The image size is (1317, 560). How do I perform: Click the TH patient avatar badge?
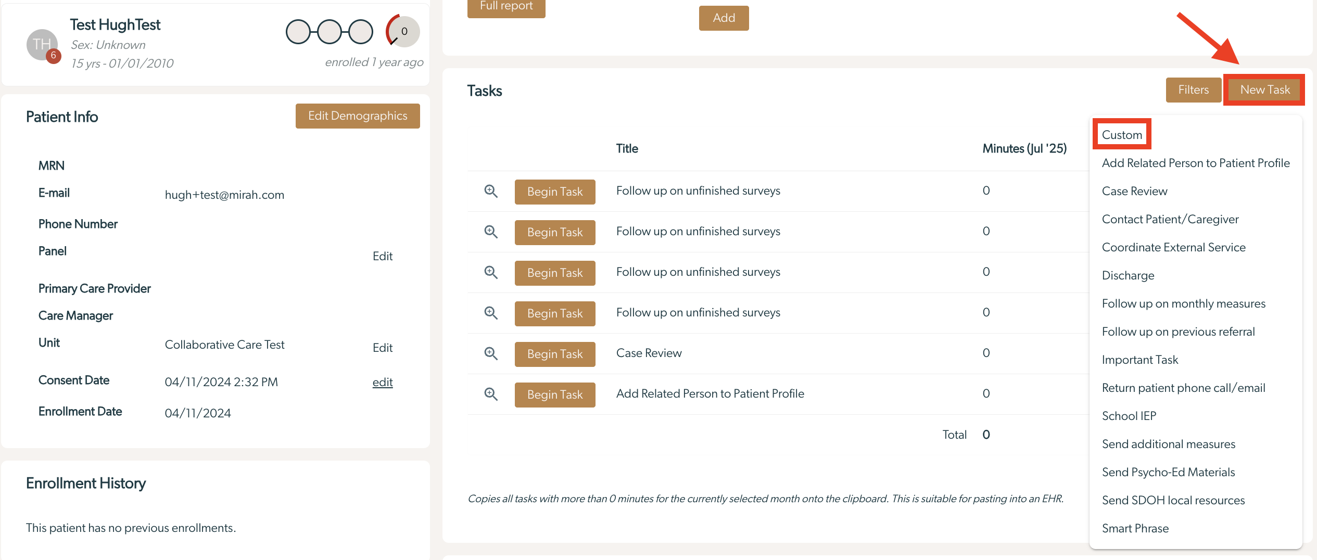[43, 46]
